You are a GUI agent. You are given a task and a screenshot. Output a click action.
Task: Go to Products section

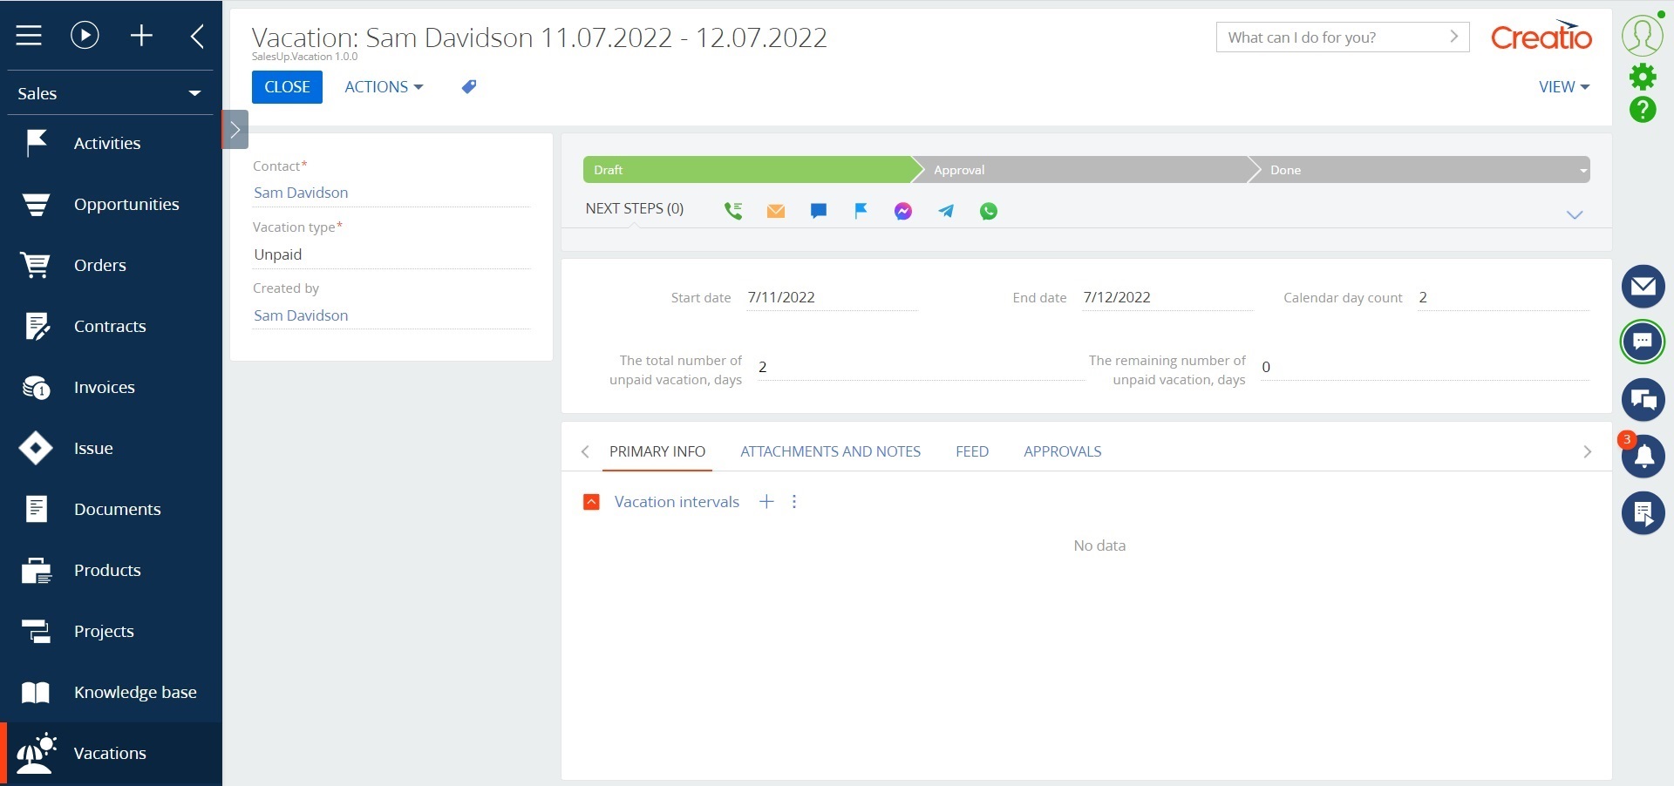(111, 570)
